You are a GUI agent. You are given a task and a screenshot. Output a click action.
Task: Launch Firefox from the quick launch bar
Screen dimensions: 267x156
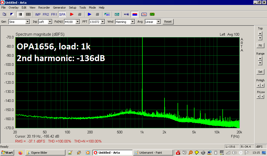(20, 153)
